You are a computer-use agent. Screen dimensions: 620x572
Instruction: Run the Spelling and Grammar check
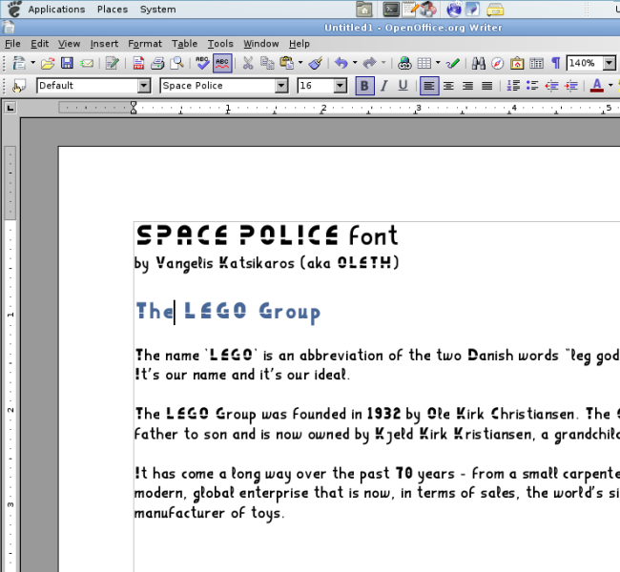tap(203, 63)
